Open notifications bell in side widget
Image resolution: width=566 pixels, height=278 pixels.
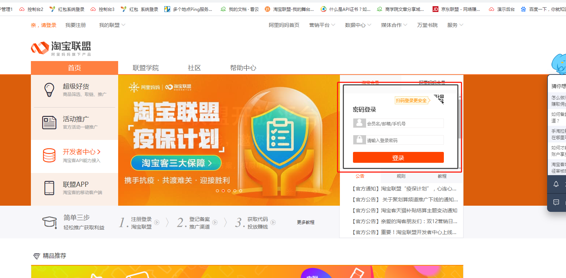tap(556, 184)
